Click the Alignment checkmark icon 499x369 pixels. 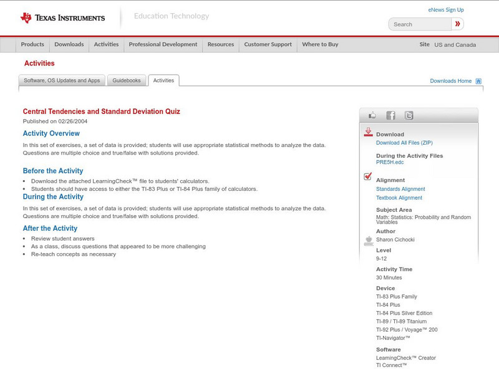(x=368, y=176)
